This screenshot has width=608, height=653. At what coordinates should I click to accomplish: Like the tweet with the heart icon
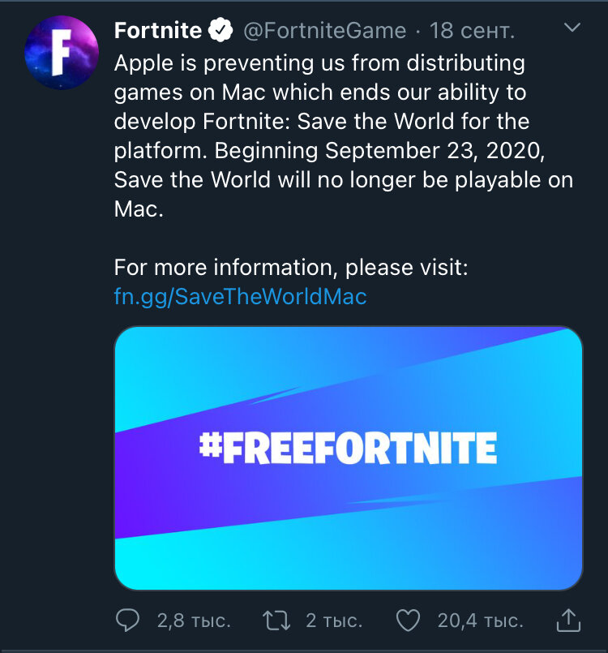(408, 621)
